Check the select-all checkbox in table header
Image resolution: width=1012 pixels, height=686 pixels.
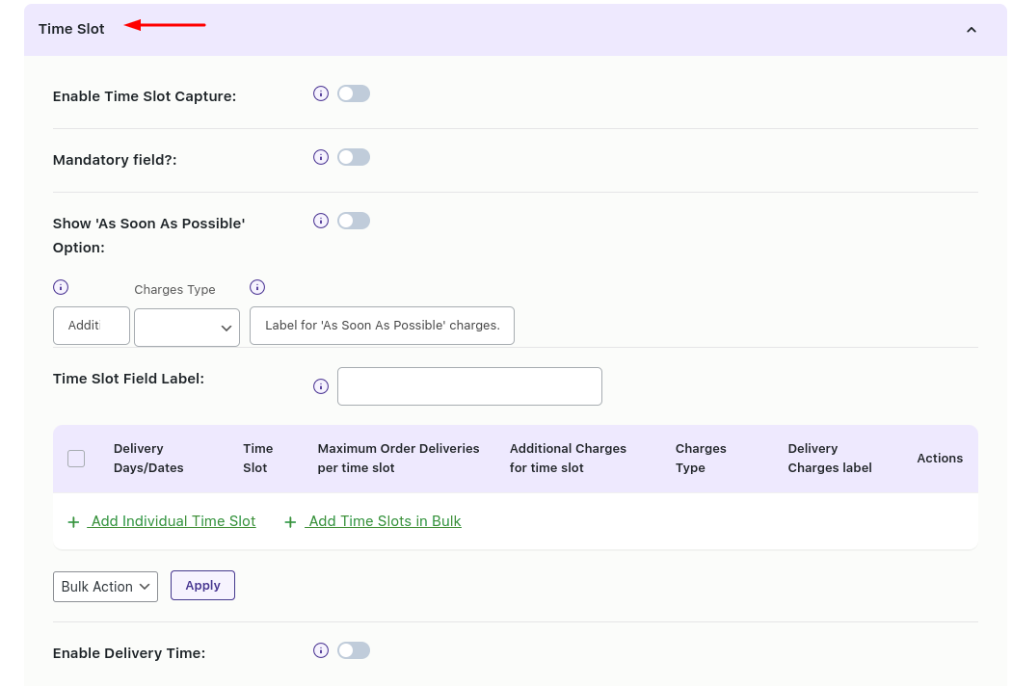76,459
